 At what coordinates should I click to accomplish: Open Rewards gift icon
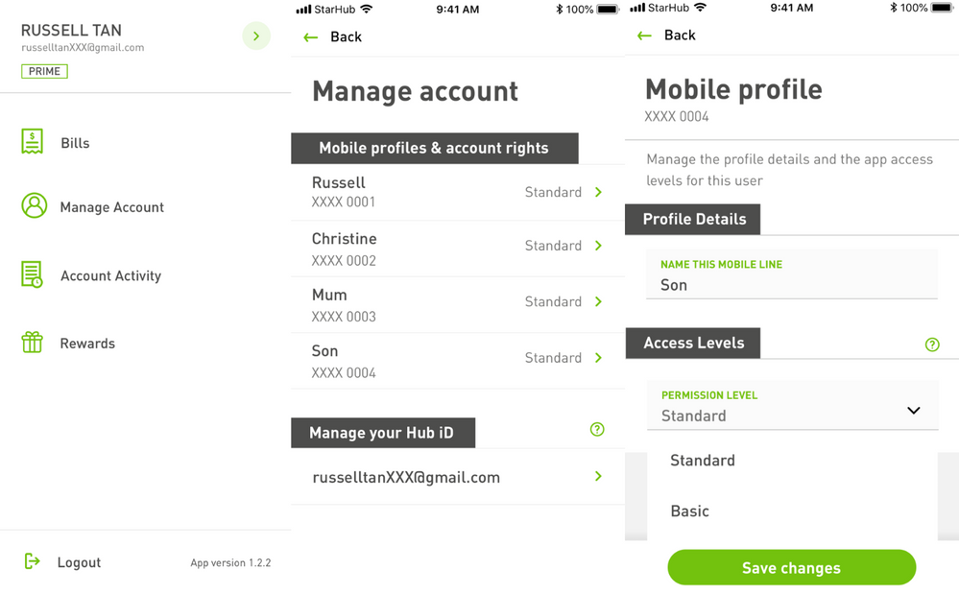click(33, 343)
